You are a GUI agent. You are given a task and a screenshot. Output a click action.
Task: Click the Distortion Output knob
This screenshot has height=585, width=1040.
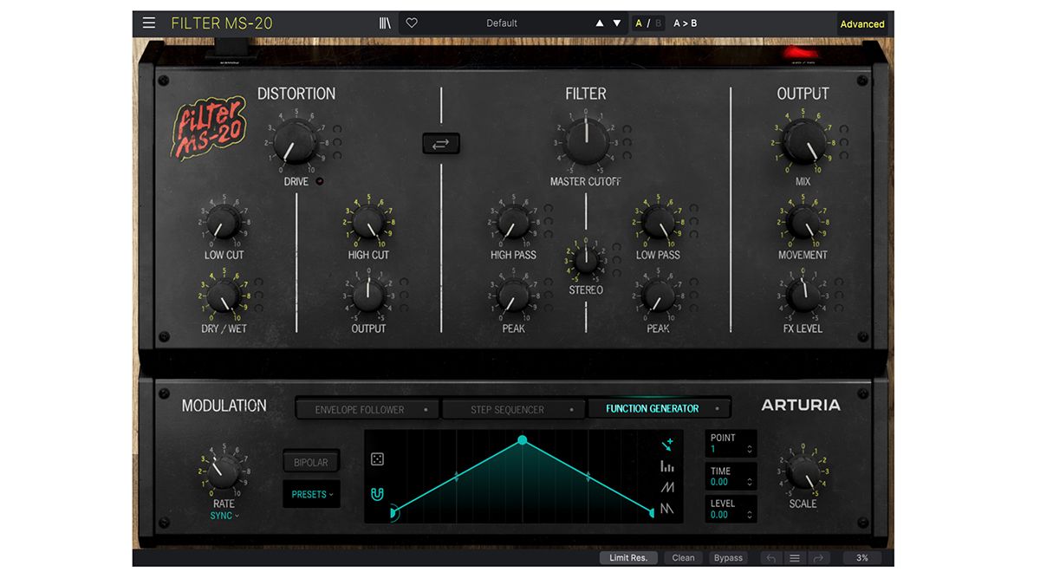pos(368,296)
